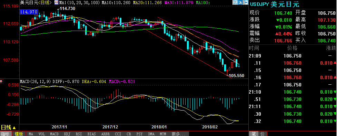This screenshot has width=337, height=136.
Task: Click the MA100: label
Action: (x=203, y=3)
